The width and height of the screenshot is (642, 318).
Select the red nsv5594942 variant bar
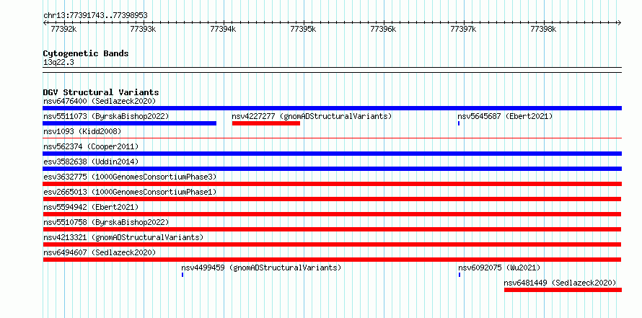pyautogui.click(x=332, y=214)
